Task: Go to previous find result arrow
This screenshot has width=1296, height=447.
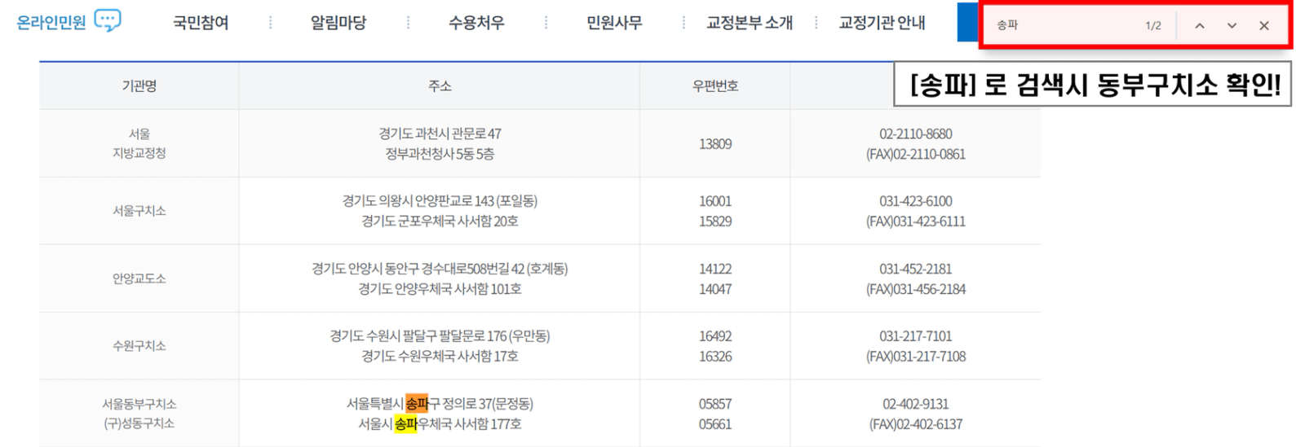Action: pos(1200,26)
